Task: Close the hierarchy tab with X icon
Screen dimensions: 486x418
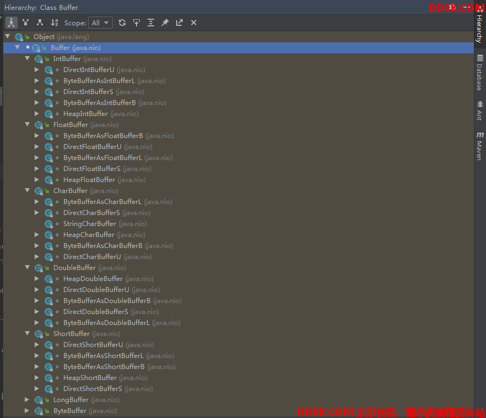Action: [x=194, y=23]
